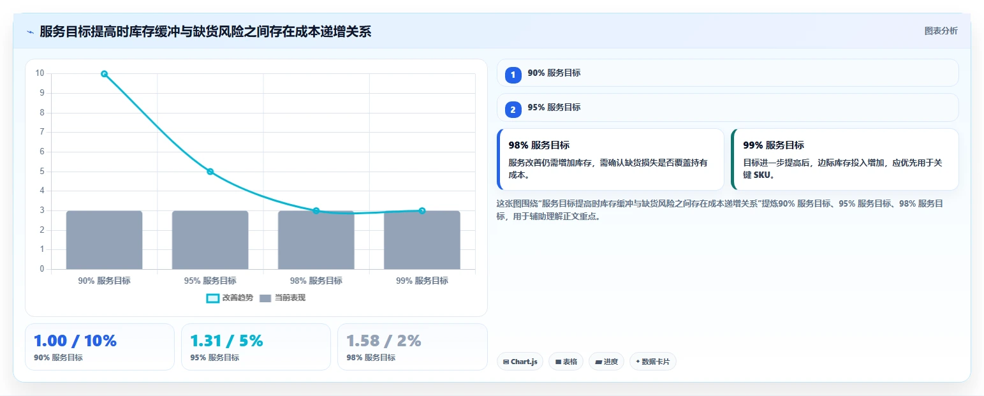
Task: Click the 95% 服务目标 text beside badge 2
Action: pos(554,107)
